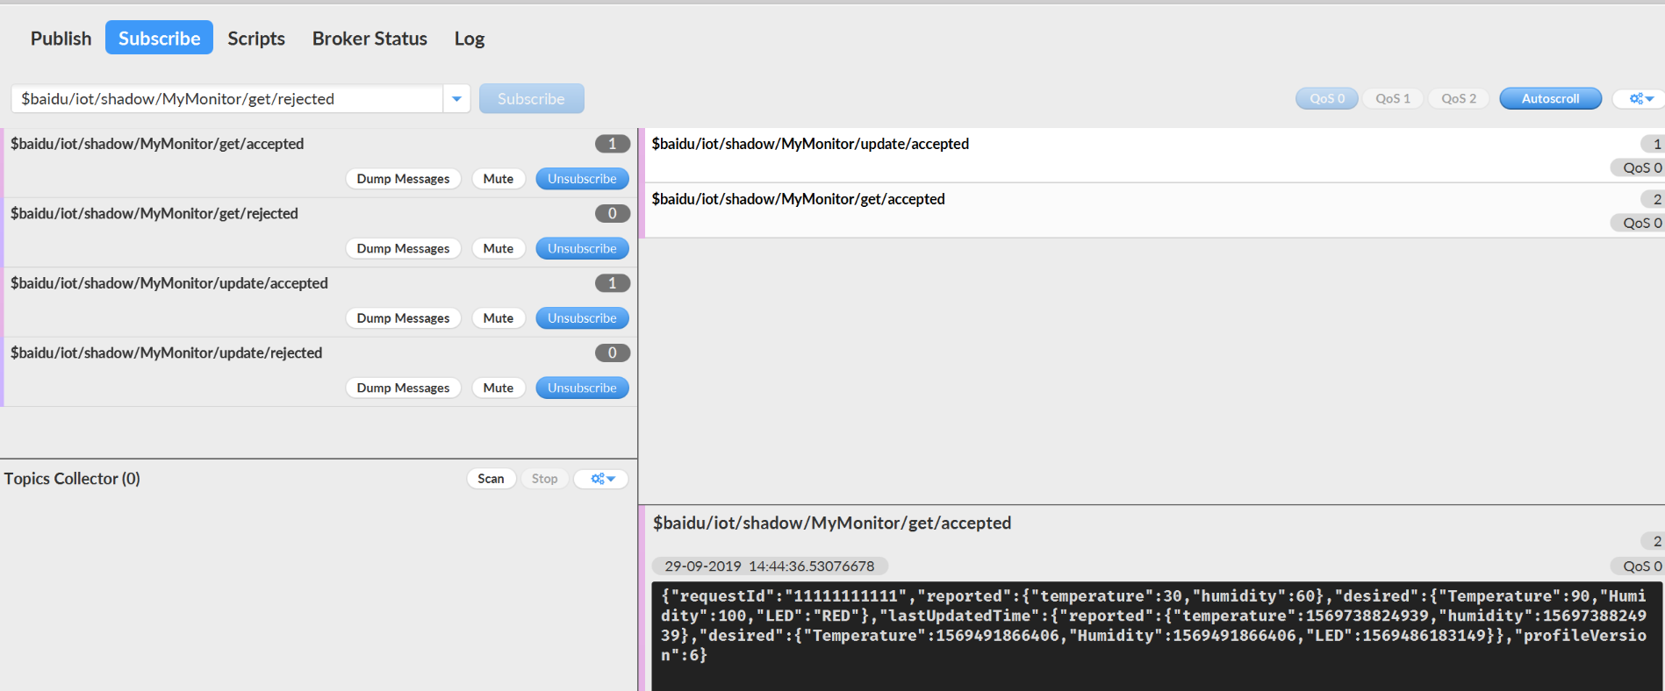Select QoS 0 option

1327,98
